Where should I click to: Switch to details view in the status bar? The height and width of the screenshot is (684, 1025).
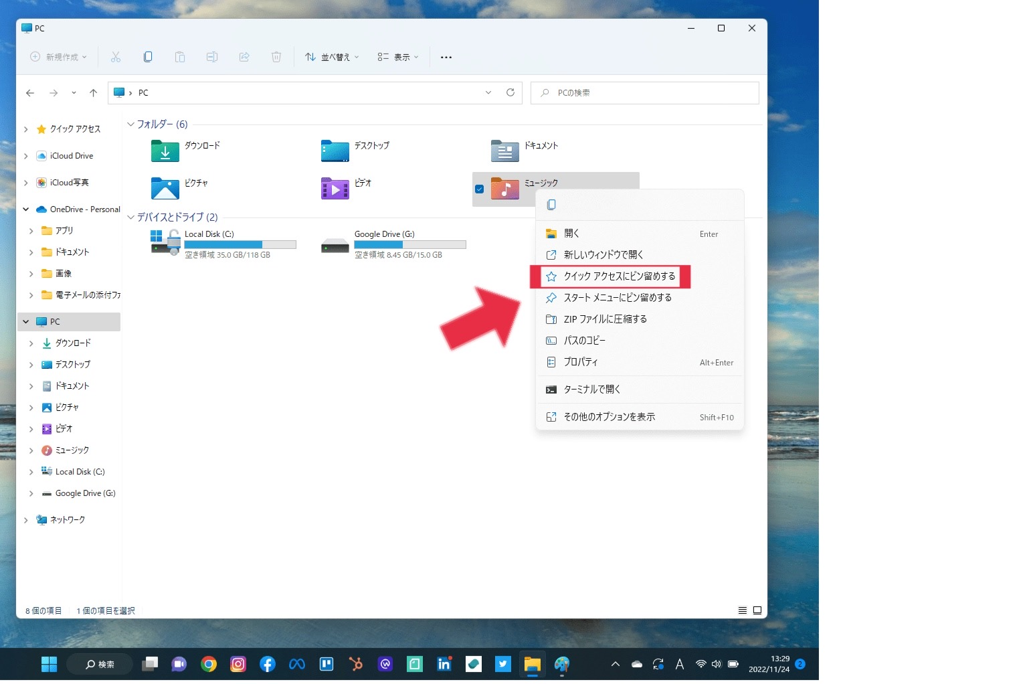click(742, 610)
